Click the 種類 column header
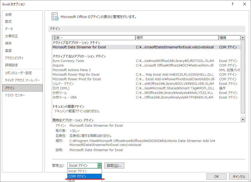The image size is (251, 182). (x=229, y=38)
